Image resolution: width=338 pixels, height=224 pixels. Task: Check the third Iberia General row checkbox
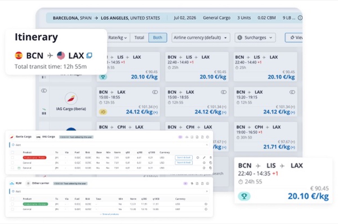pyautogui.click(x=12, y=168)
